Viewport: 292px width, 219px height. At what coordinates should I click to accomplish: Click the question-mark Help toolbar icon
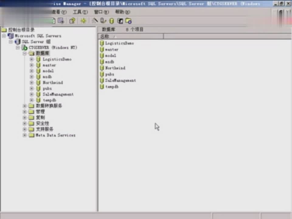(72, 20)
